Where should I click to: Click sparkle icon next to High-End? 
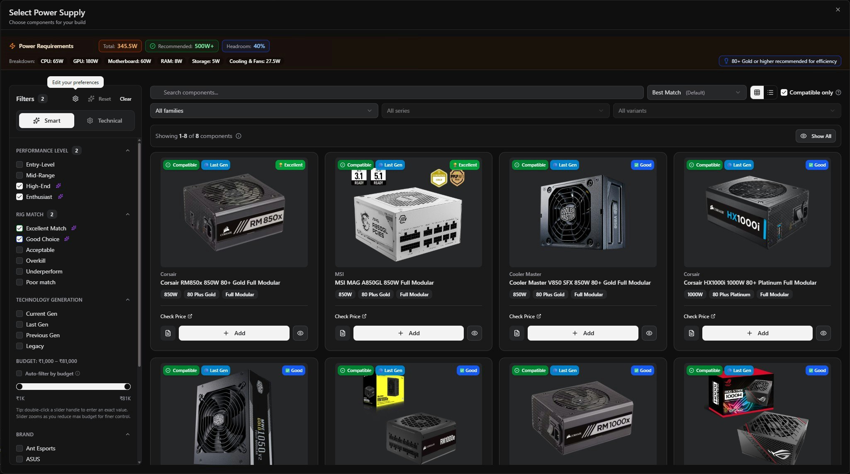(x=58, y=186)
